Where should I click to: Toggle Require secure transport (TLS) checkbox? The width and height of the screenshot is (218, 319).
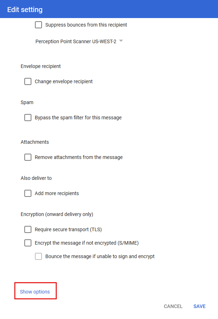point(28,229)
